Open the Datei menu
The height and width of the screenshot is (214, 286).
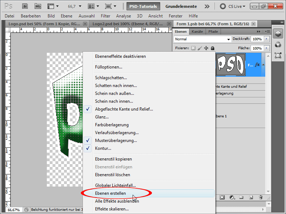[10, 16]
